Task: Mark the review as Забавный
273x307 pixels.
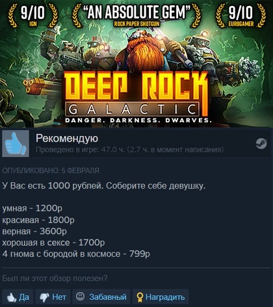Action: point(101,297)
